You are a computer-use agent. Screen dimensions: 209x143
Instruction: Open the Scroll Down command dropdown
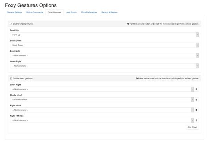(104, 45)
